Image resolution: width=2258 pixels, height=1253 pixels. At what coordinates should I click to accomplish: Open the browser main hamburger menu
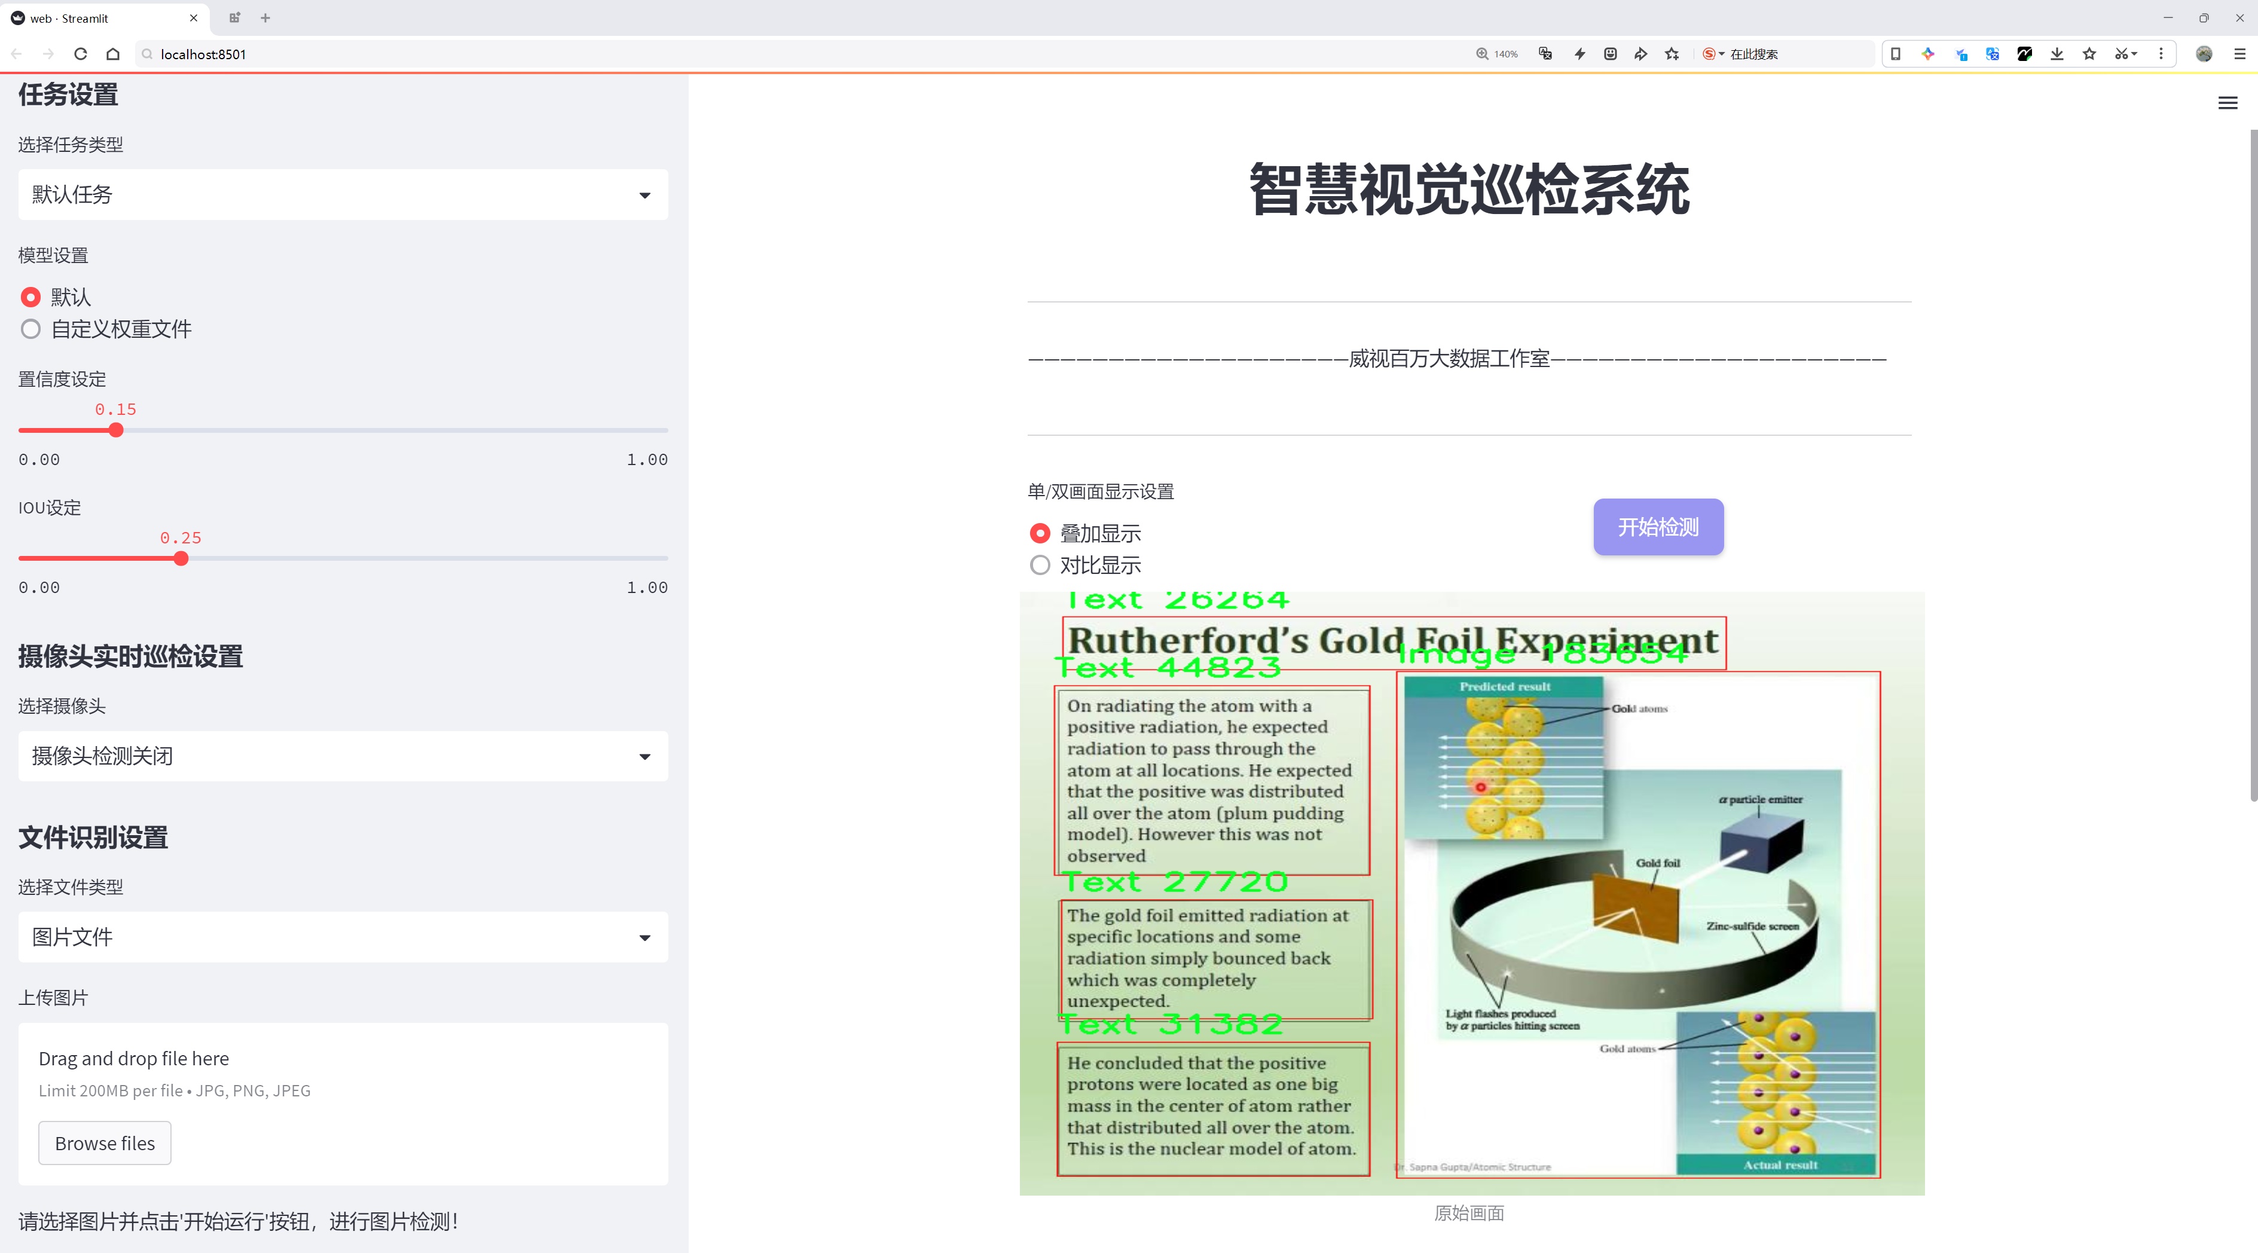coord(2239,53)
